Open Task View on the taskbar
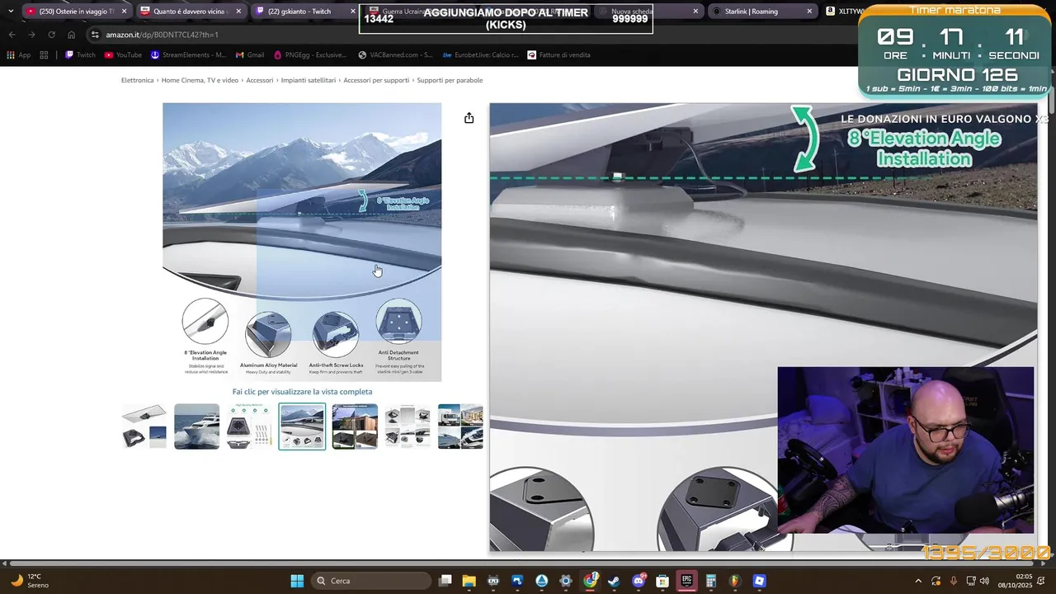The width and height of the screenshot is (1056, 594). (445, 581)
